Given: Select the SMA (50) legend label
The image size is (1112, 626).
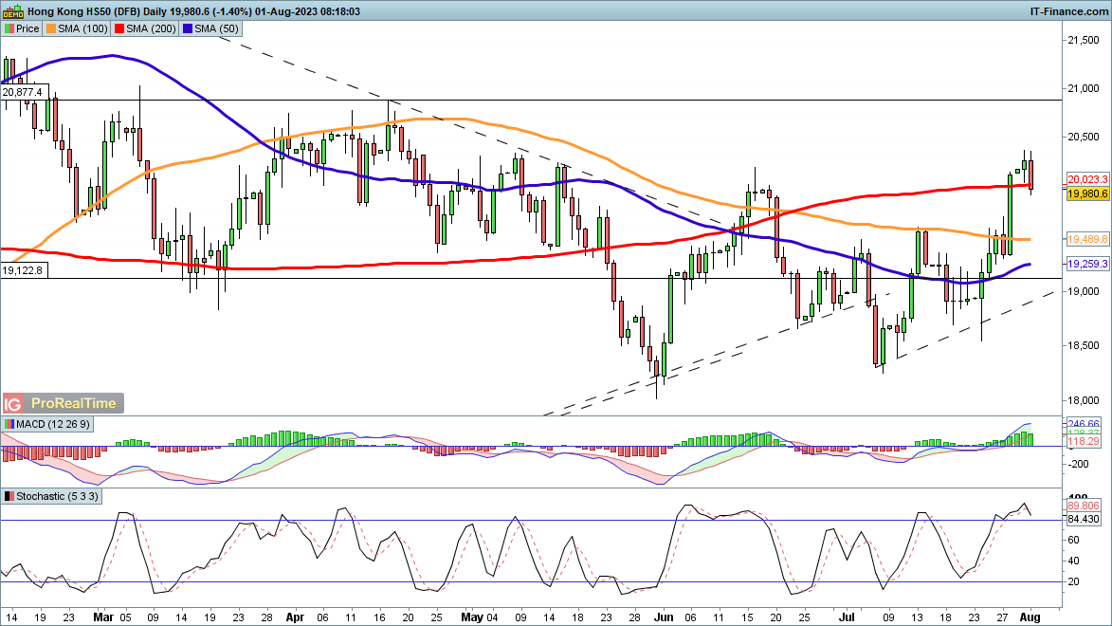Looking at the screenshot, I should [x=216, y=29].
